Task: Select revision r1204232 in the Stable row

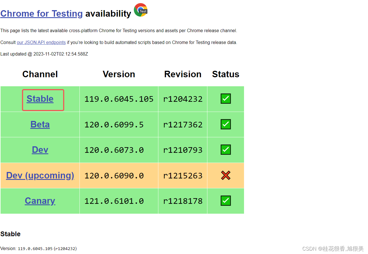Action: pyautogui.click(x=183, y=99)
